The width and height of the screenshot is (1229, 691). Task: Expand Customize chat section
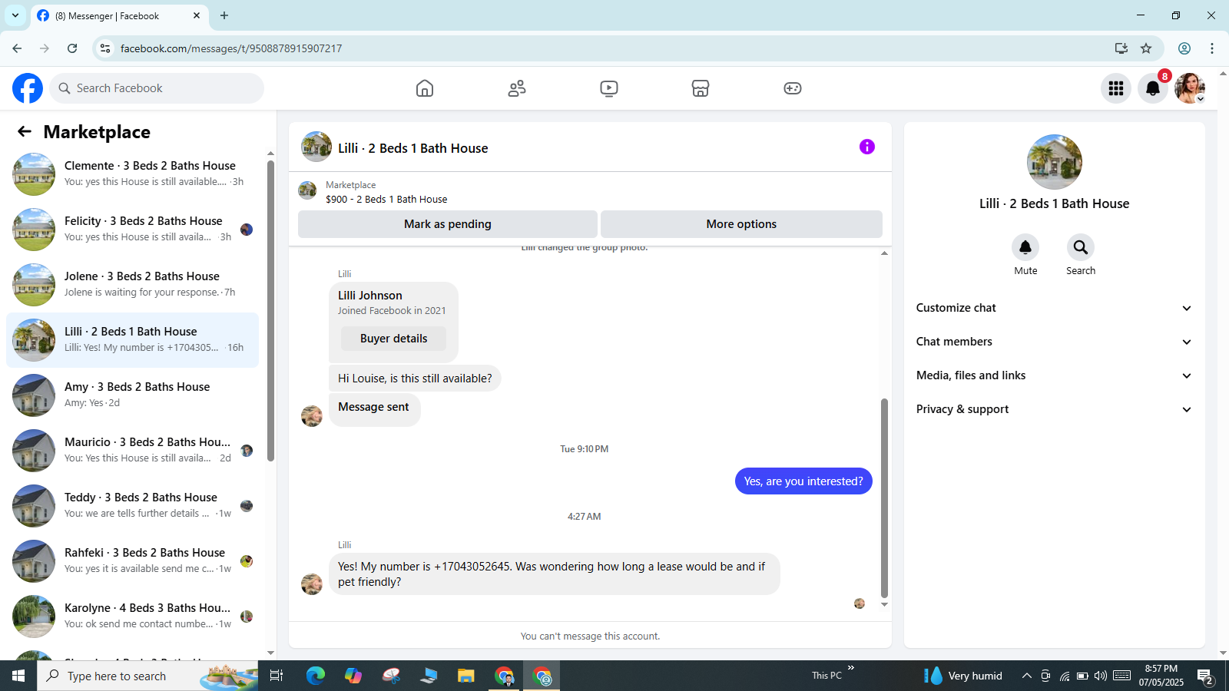pos(1054,308)
